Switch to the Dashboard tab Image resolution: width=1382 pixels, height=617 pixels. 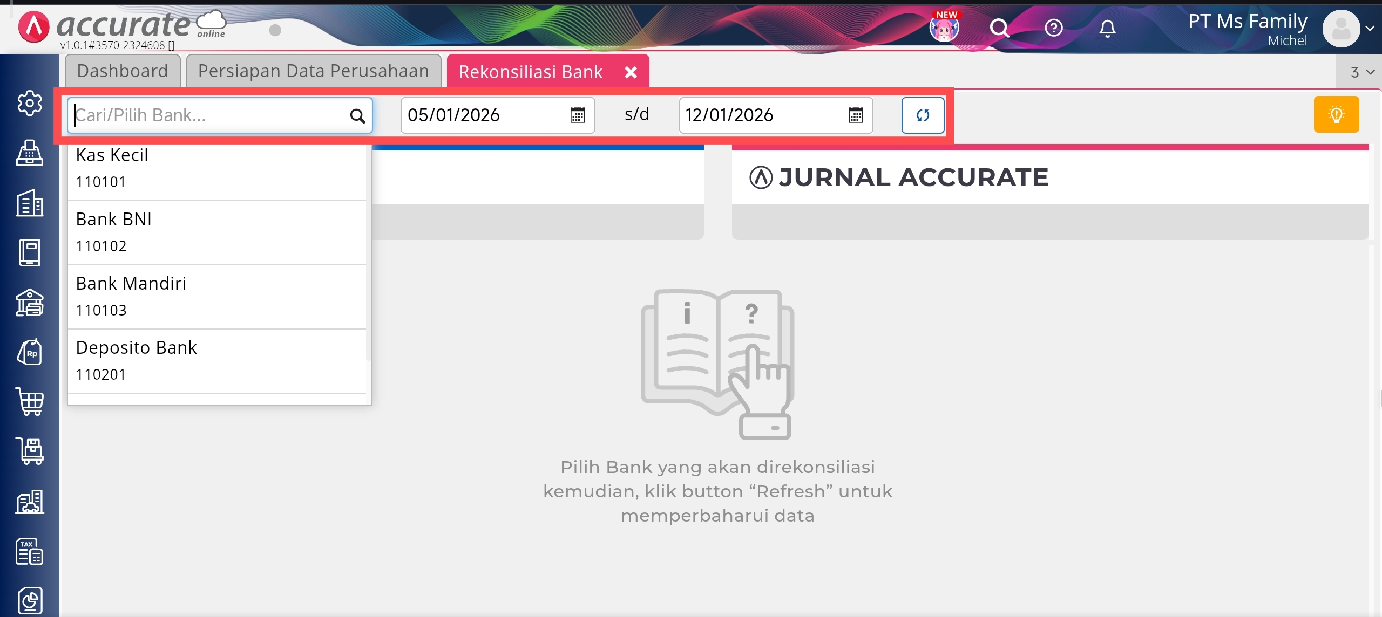(123, 71)
